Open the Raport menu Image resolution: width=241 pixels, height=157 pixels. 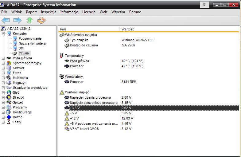(x=31, y=12)
